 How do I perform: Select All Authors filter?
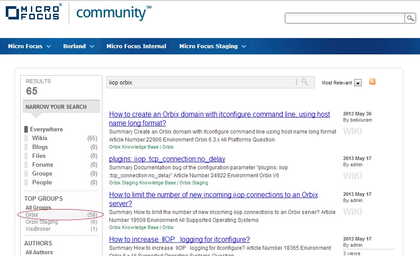[x=39, y=252]
